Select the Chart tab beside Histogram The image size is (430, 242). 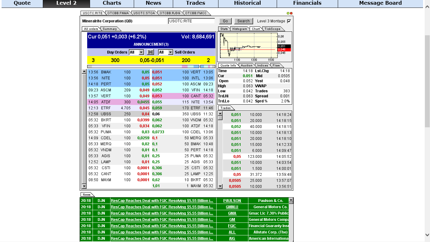click(256, 29)
